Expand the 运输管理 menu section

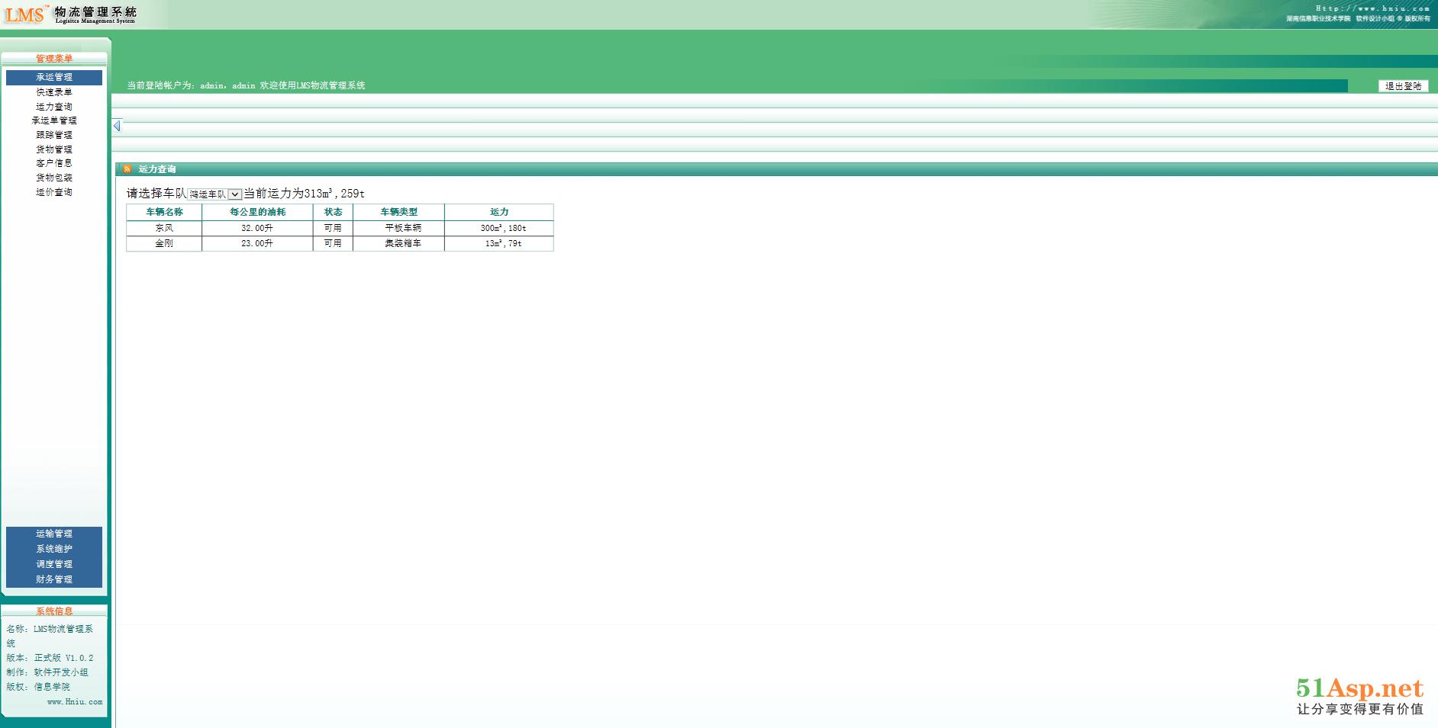(x=54, y=534)
